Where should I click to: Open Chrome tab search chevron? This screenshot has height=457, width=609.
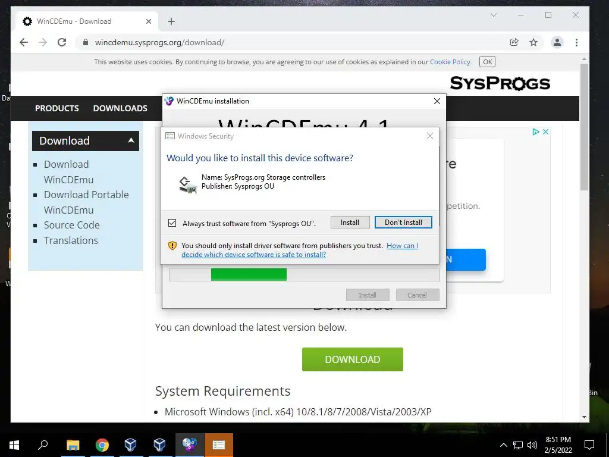(x=494, y=15)
